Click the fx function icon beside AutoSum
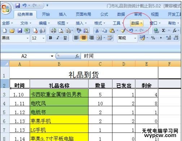Screen dimensions: 182x141 tap(174, 31)
